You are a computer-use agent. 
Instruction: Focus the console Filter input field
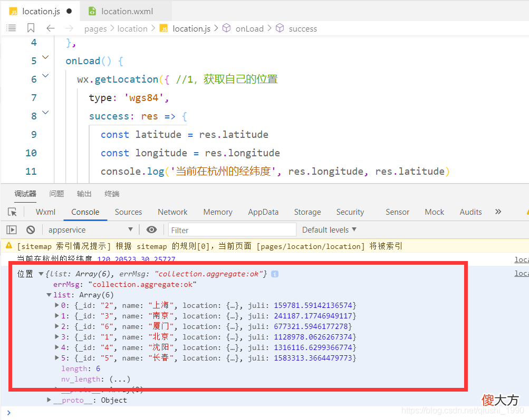232,230
